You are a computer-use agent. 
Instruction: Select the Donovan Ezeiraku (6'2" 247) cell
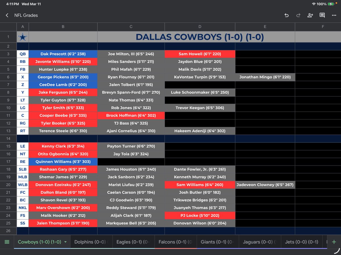[x=63, y=185]
